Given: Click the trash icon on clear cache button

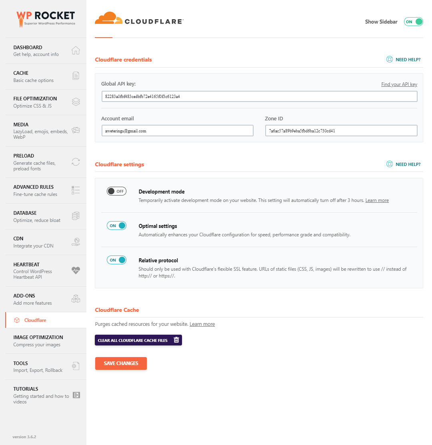Looking at the screenshot, I should coord(176,340).
